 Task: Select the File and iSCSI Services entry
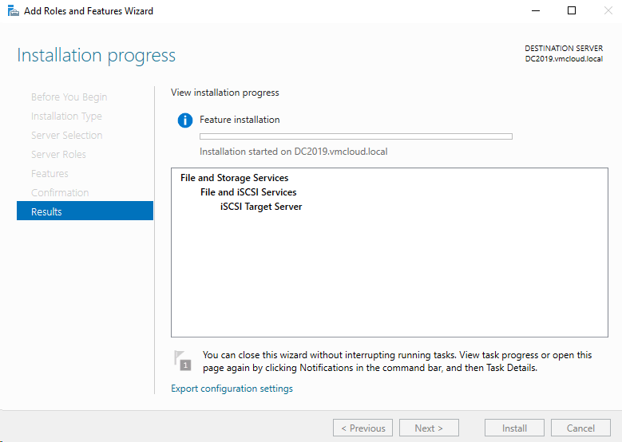[248, 192]
